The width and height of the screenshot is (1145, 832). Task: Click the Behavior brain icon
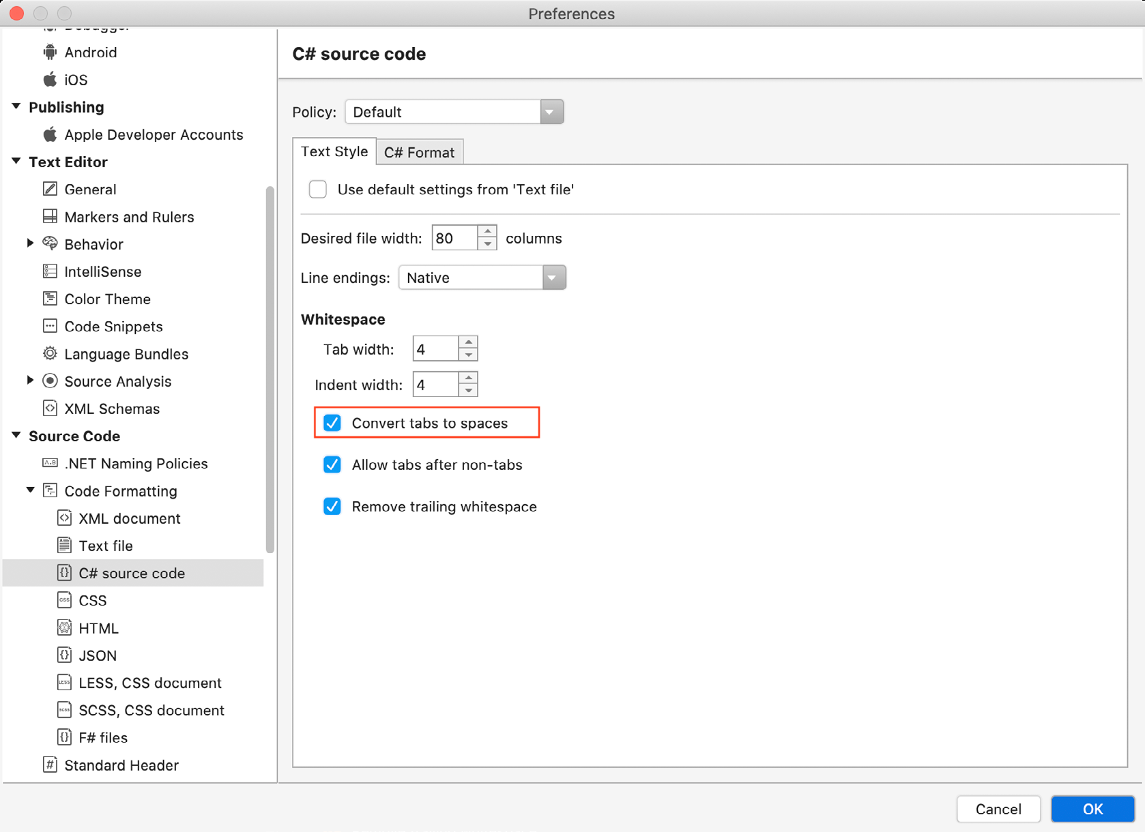(50, 243)
